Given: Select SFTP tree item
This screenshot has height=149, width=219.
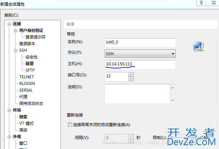Looking at the screenshot, I should coord(30,70).
